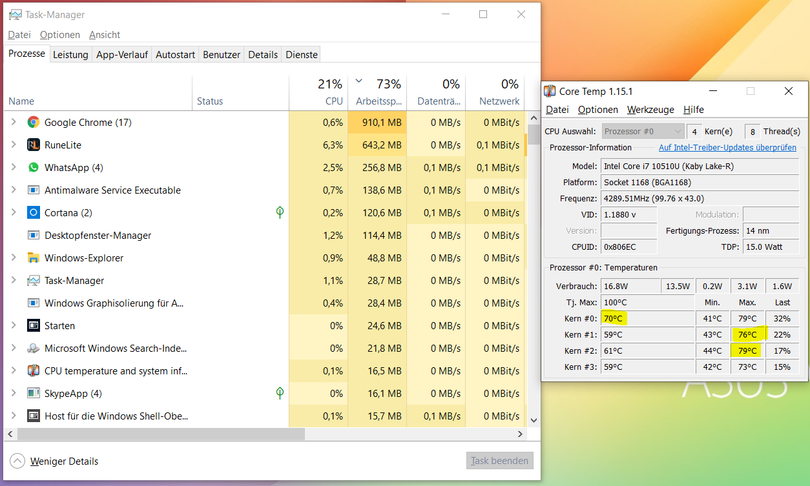Switch to the Leistung tab
Viewport: 810px width, 486px height.
coord(70,55)
